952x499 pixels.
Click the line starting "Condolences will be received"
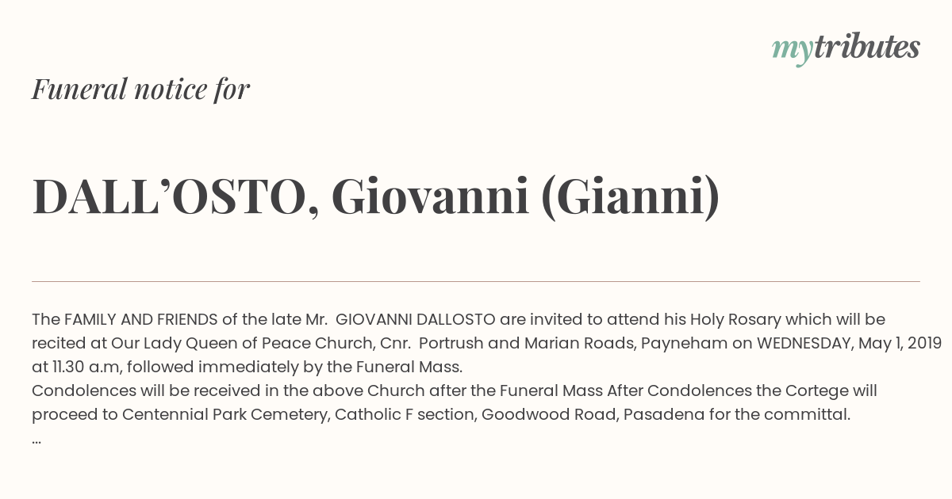pyautogui.click(x=454, y=391)
